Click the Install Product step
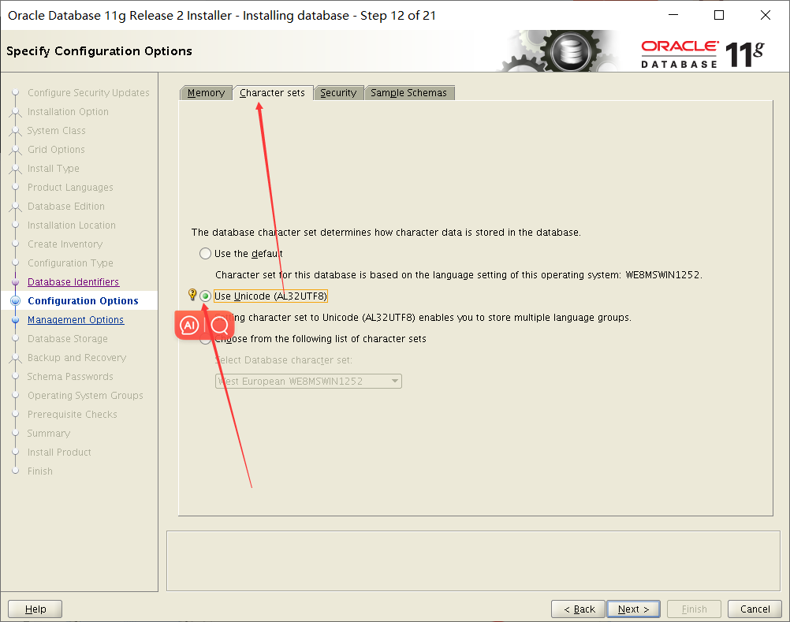The width and height of the screenshot is (790, 622). (x=59, y=453)
